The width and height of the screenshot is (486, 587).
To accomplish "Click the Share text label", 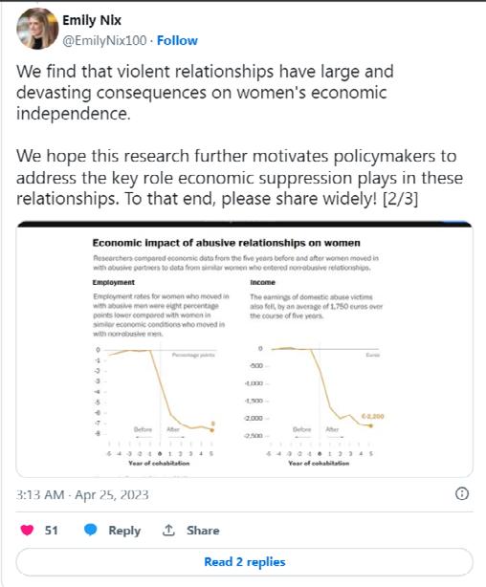I will 203,531.
